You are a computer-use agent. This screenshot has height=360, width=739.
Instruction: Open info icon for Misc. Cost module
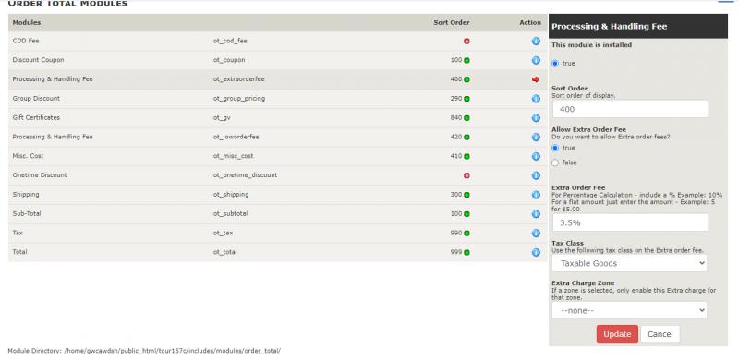pyautogui.click(x=536, y=156)
